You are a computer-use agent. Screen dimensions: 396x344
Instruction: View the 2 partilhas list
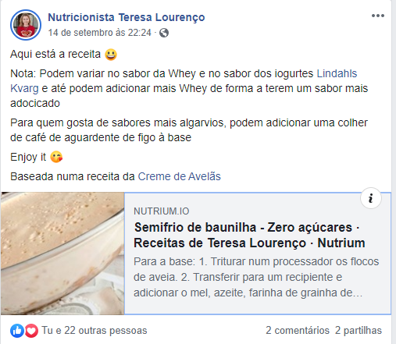(x=359, y=331)
